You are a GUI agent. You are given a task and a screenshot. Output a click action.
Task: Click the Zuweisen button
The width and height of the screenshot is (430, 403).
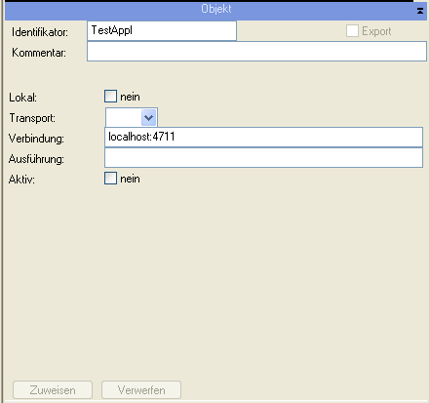click(x=53, y=389)
